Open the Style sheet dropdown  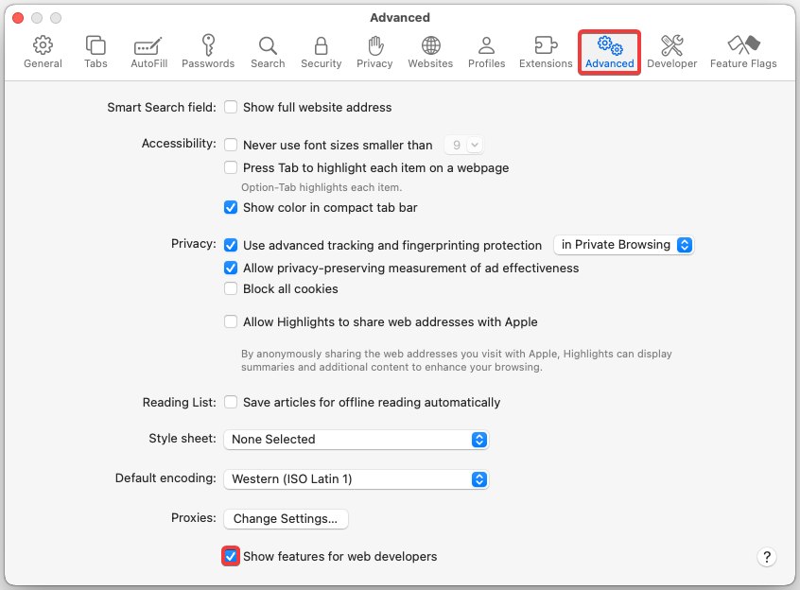[x=356, y=440]
